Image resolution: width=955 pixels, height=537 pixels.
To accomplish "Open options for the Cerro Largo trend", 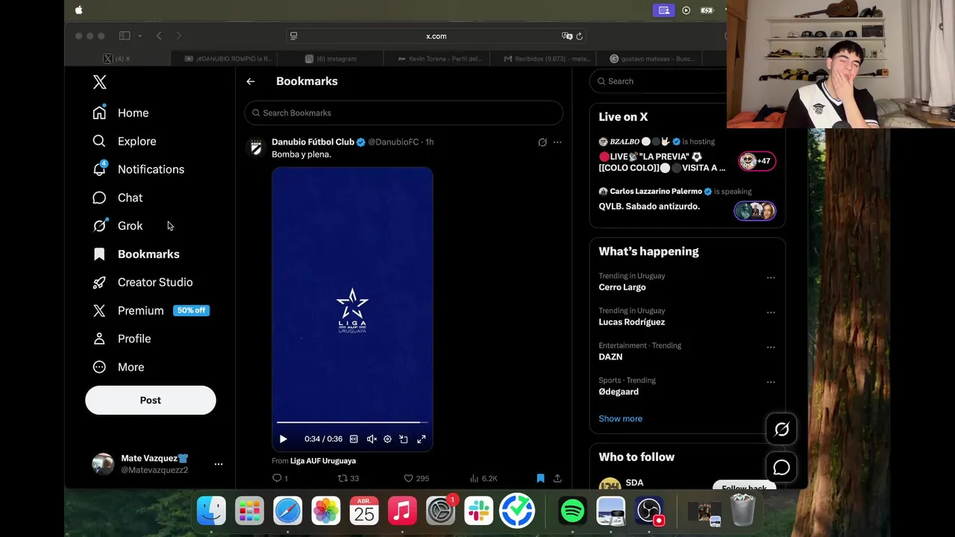I will click(771, 278).
